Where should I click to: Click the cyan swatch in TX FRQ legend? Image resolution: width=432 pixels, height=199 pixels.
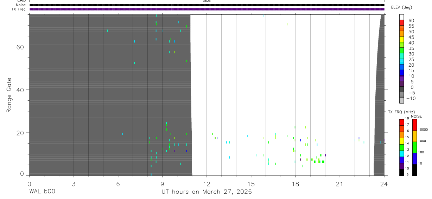click(x=402, y=154)
